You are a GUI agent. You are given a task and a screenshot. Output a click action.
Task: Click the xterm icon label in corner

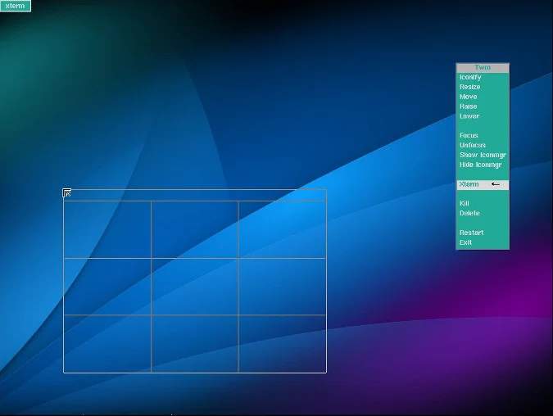pyautogui.click(x=16, y=6)
